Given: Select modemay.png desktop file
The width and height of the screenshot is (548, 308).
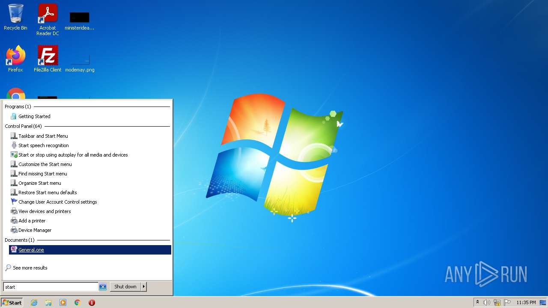Looking at the screenshot, I should [80, 62].
